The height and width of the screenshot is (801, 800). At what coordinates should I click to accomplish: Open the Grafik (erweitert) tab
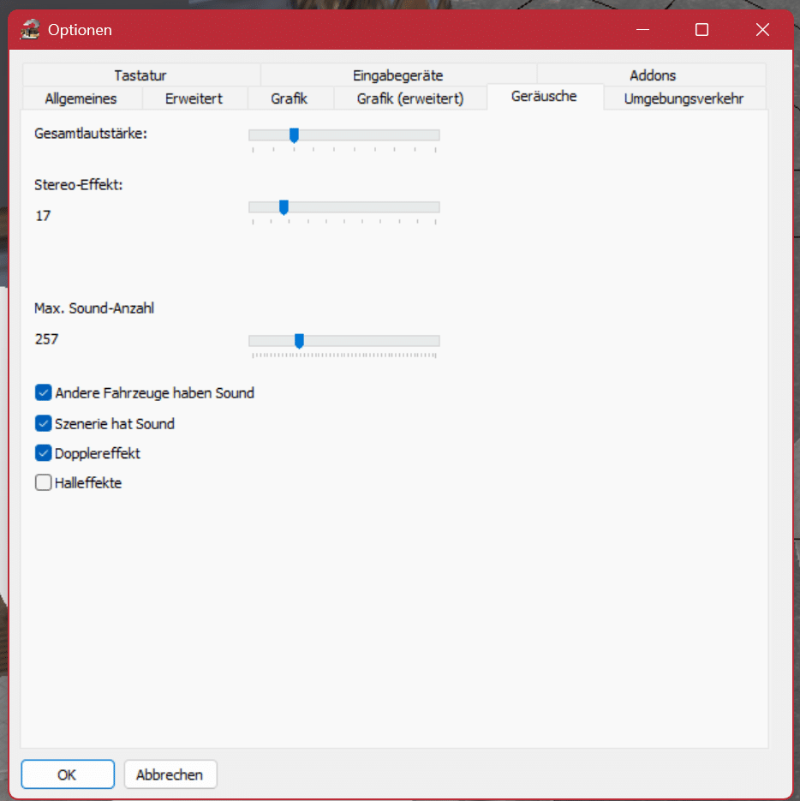[409, 99]
